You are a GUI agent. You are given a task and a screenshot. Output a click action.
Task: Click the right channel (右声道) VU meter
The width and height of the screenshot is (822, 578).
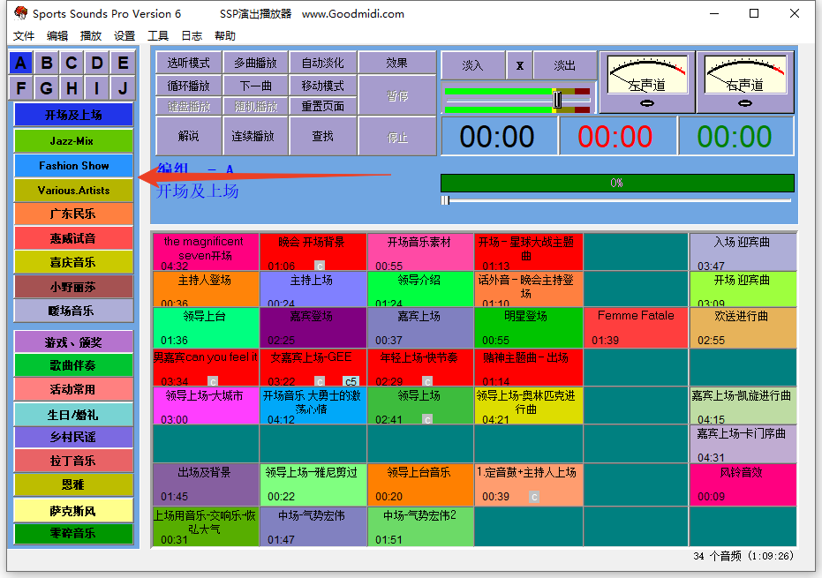tap(744, 82)
